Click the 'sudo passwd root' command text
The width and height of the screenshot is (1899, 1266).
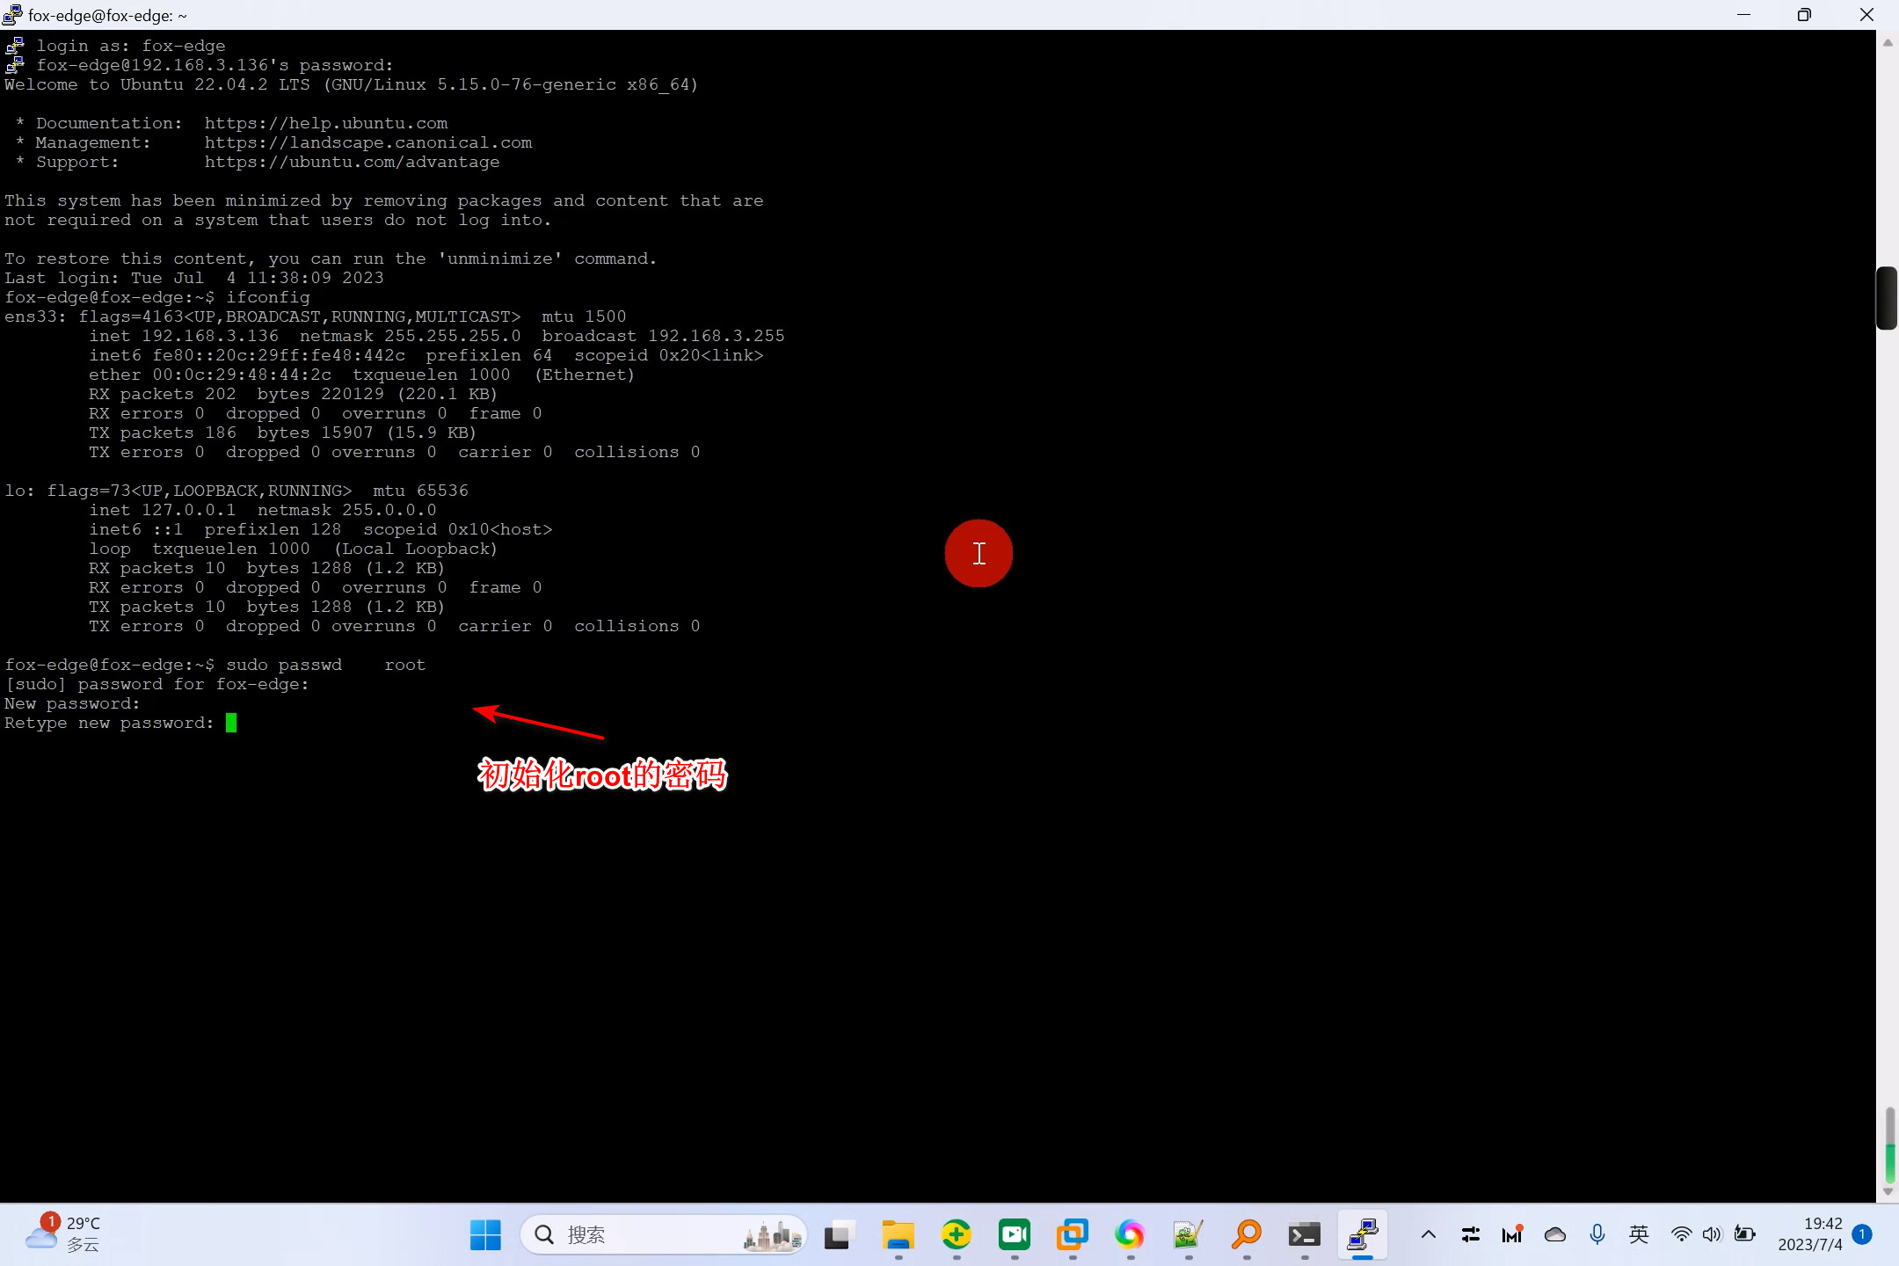click(325, 665)
